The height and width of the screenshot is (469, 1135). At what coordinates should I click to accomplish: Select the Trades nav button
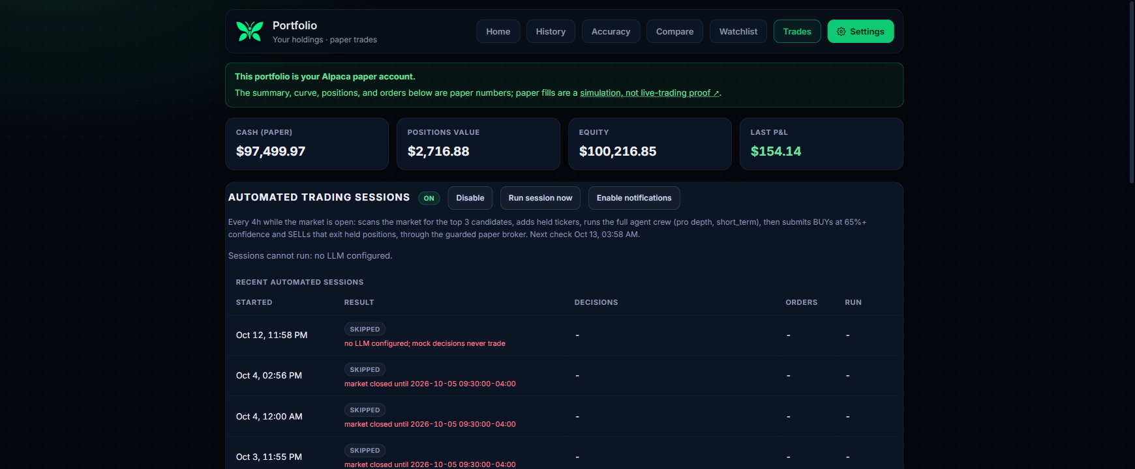(x=797, y=31)
